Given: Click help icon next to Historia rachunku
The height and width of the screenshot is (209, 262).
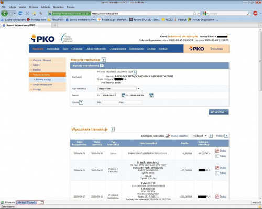Looking at the screenshot, I should (104, 60).
